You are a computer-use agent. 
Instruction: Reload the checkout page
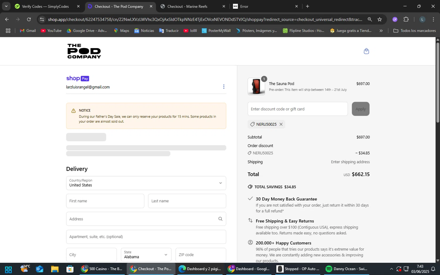[29, 19]
